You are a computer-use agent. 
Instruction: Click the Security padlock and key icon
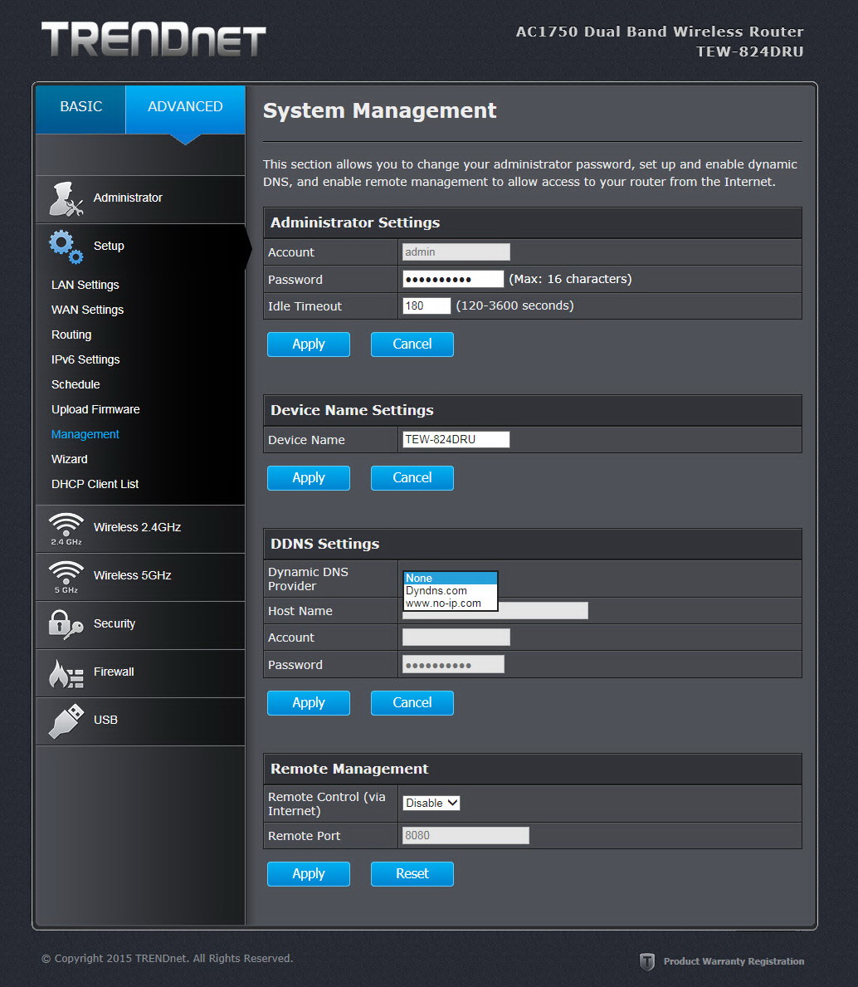pyautogui.click(x=66, y=624)
